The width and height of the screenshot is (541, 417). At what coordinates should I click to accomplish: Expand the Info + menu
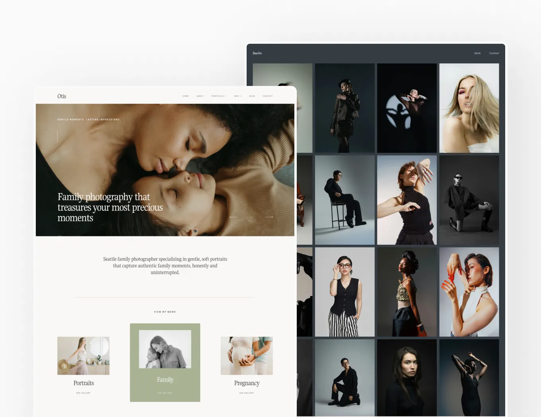(x=237, y=96)
